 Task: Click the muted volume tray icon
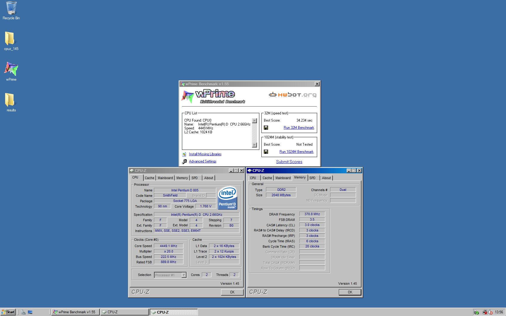coord(490,312)
